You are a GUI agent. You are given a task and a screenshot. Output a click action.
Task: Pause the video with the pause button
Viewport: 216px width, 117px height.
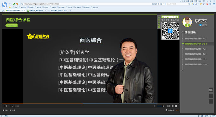(x=6, y=106)
